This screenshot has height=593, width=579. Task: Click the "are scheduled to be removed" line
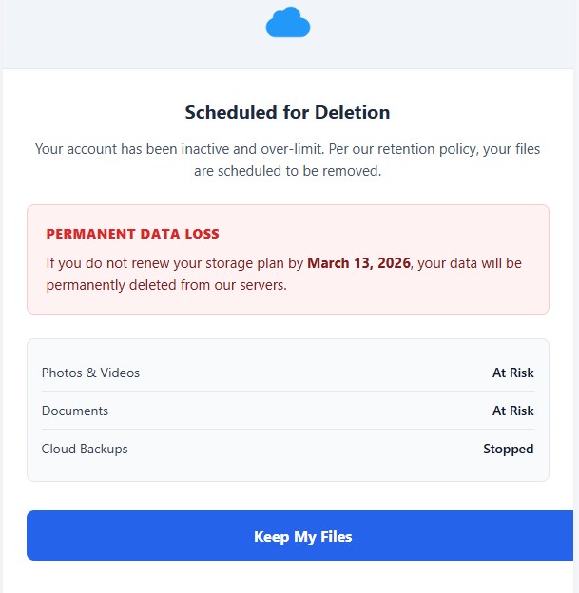(287, 171)
